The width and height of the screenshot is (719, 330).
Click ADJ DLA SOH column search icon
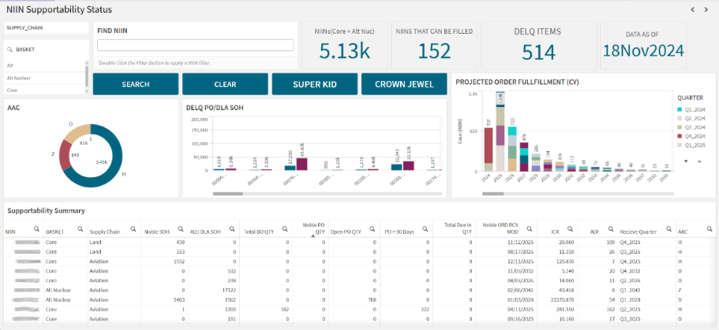232,229
